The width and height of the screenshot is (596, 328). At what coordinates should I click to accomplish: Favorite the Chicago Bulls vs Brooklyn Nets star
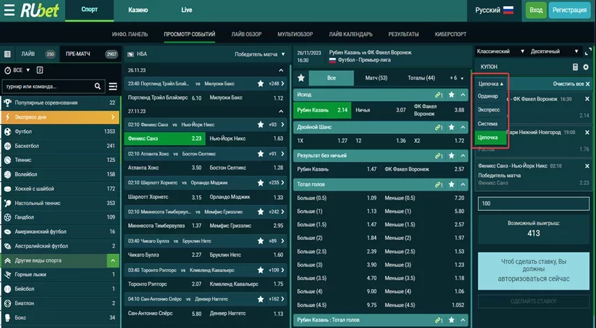[260, 241]
